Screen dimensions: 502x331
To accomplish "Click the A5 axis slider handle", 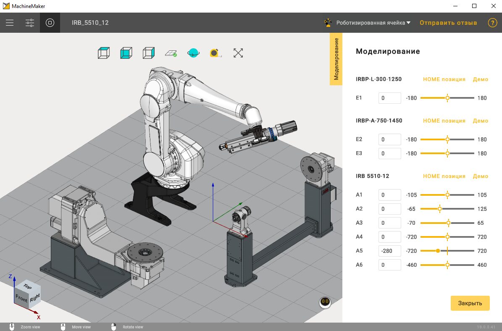I will [438, 251].
